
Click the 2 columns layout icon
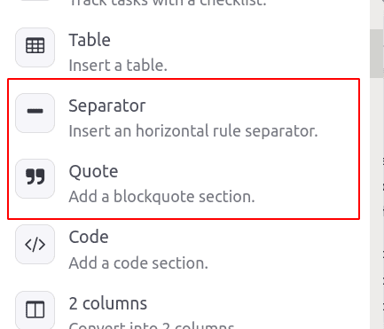(x=35, y=309)
